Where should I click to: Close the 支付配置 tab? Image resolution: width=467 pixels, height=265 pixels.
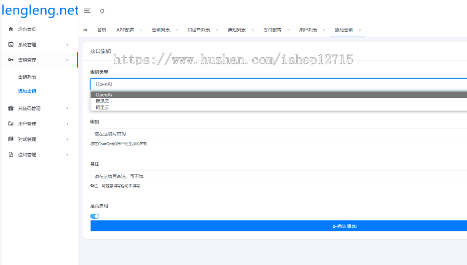tap(289, 30)
